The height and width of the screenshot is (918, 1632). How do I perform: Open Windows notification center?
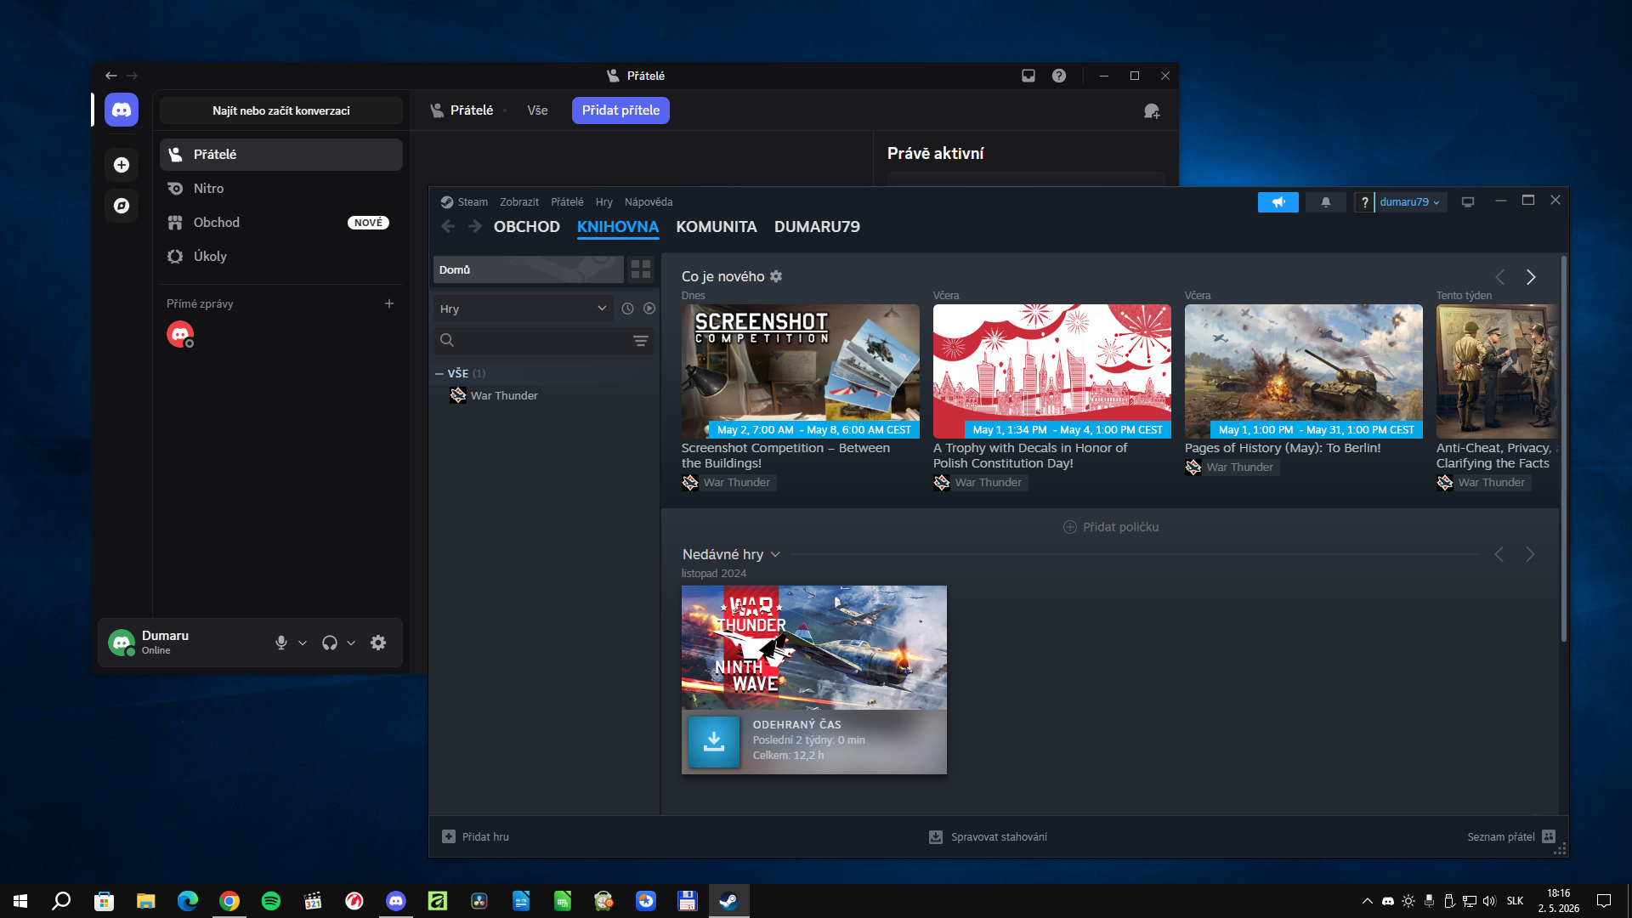[1604, 901]
